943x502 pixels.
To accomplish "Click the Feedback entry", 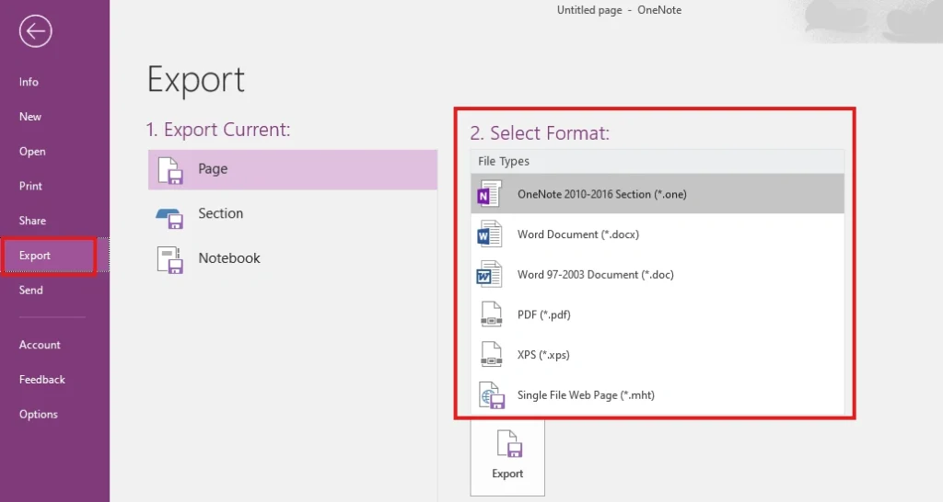I will pyautogui.click(x=42, y=380).
